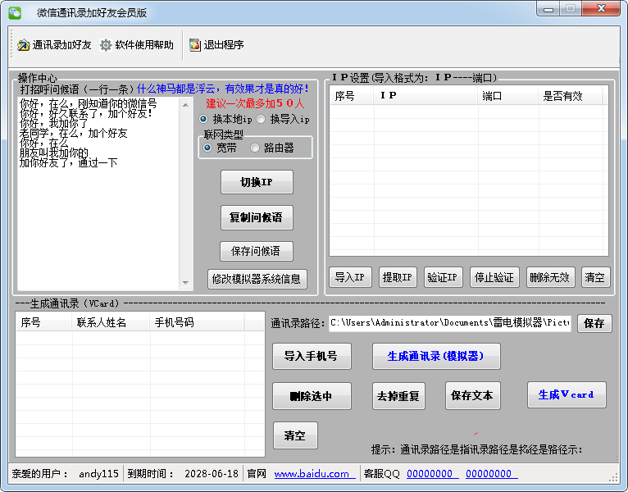The width and height of the screenshot is (628, 492).
Task: Click the 切换IP button
Action: (x=257, y=182)
